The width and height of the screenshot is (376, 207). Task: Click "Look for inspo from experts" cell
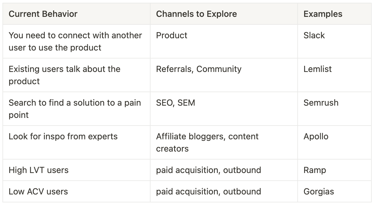tap(76, 142)
